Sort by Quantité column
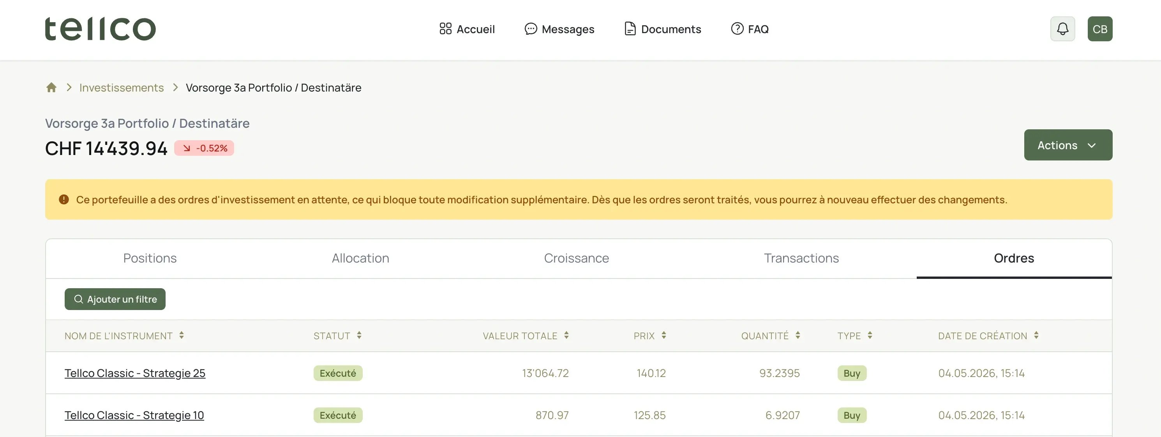 pyautogui.click(x=771, y=336)
